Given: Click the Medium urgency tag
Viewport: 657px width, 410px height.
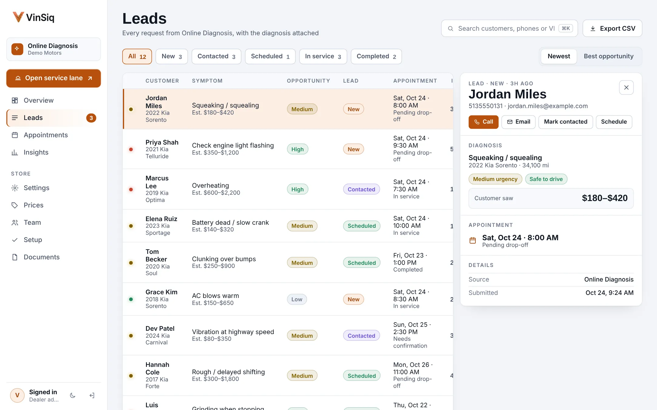Looking at the screenshot, I should tap(495, 179).
